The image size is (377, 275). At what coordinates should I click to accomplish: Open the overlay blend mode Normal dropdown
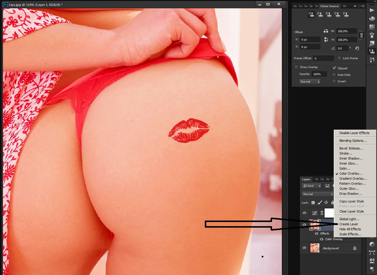coord(310,82)
